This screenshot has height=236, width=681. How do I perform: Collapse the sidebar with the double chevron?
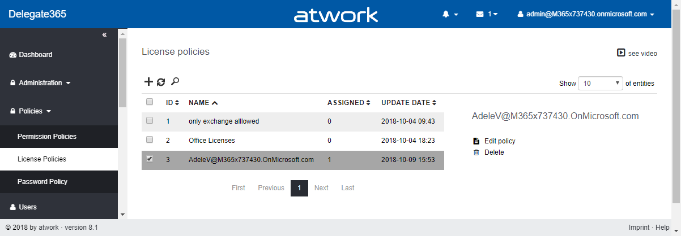point(104,35)
